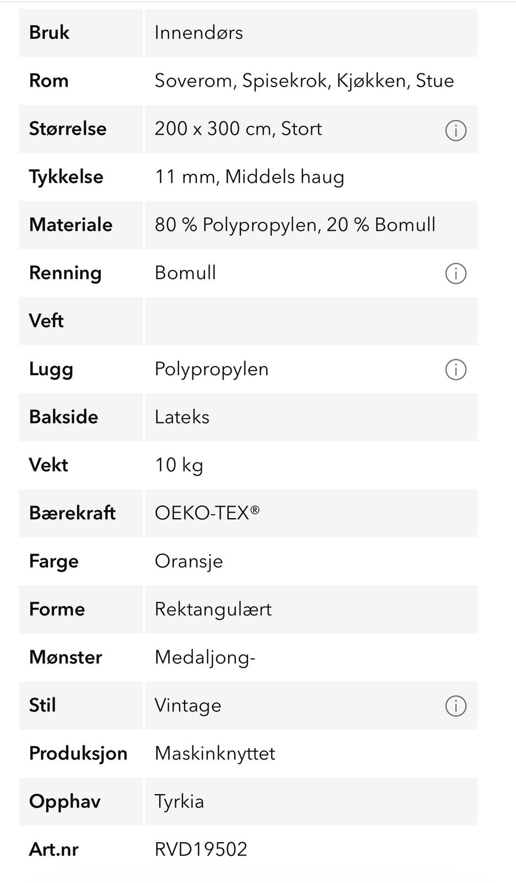Viewport: 516px width, 883px height.
Task: Click the room list starting with Soverom
Action: [304, 81]
